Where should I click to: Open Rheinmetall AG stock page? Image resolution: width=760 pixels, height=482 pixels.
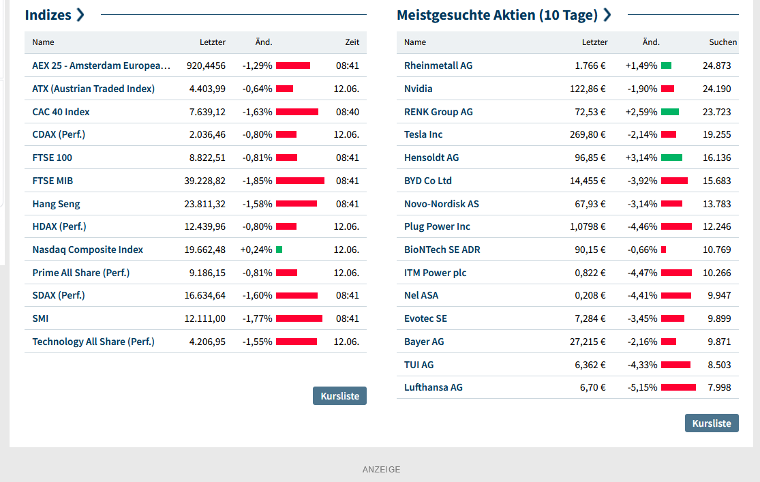tap(438, 65)
